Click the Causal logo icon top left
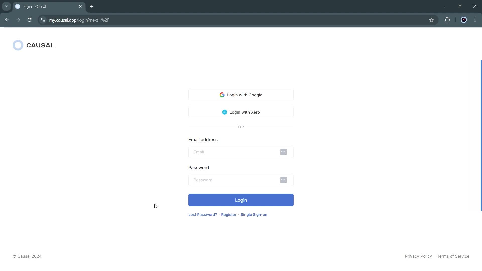The width and height of the screenshot is (482, 271). pyautogui.click(x=18, y=45)
